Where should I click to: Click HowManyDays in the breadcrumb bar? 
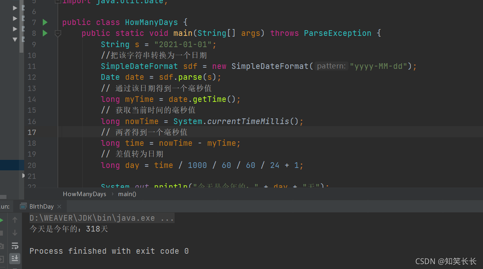[x=84, y=194]
